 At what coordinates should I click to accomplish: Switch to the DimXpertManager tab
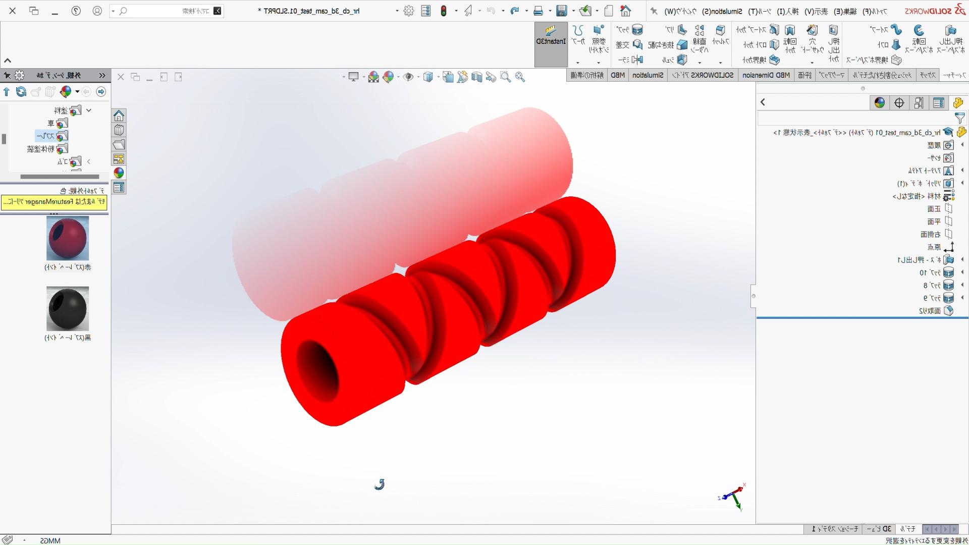tap(899, 103)
